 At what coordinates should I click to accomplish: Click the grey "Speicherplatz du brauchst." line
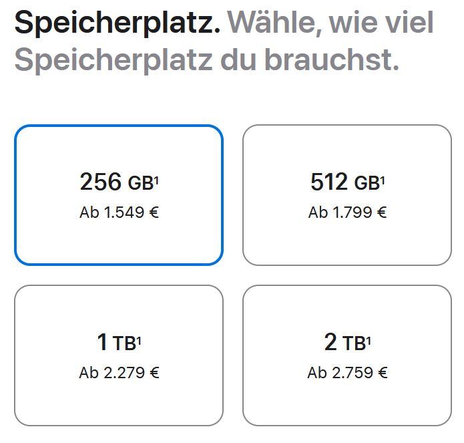coord(206,60)
